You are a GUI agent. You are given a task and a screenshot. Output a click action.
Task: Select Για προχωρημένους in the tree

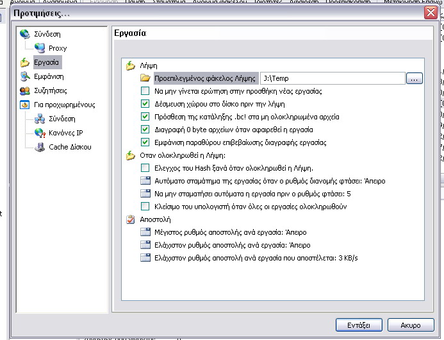pyautogui.click(x=65, y=105)
